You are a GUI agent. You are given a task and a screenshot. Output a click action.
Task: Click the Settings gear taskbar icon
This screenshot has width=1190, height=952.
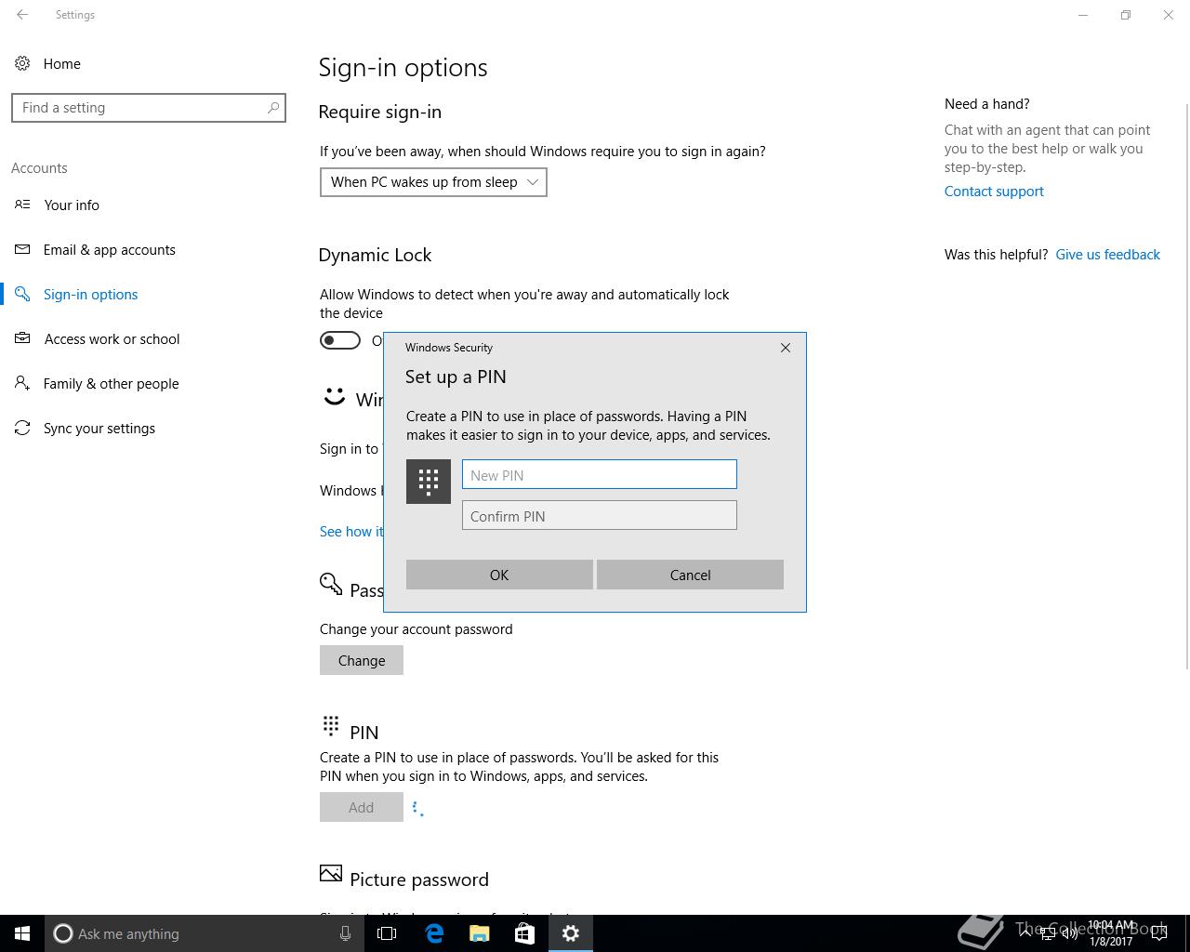pyautogui.click(x=571, y=933)
